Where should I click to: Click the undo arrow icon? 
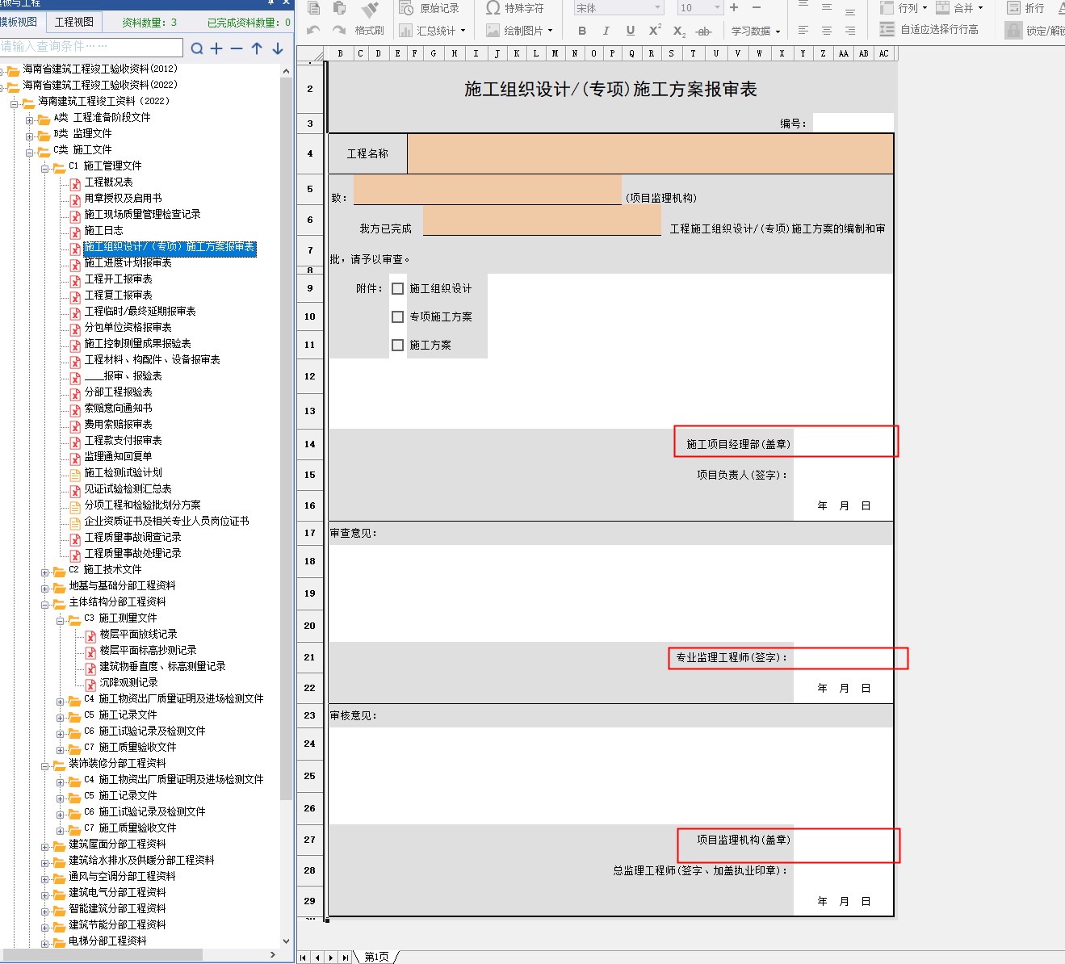coord(314,30)
